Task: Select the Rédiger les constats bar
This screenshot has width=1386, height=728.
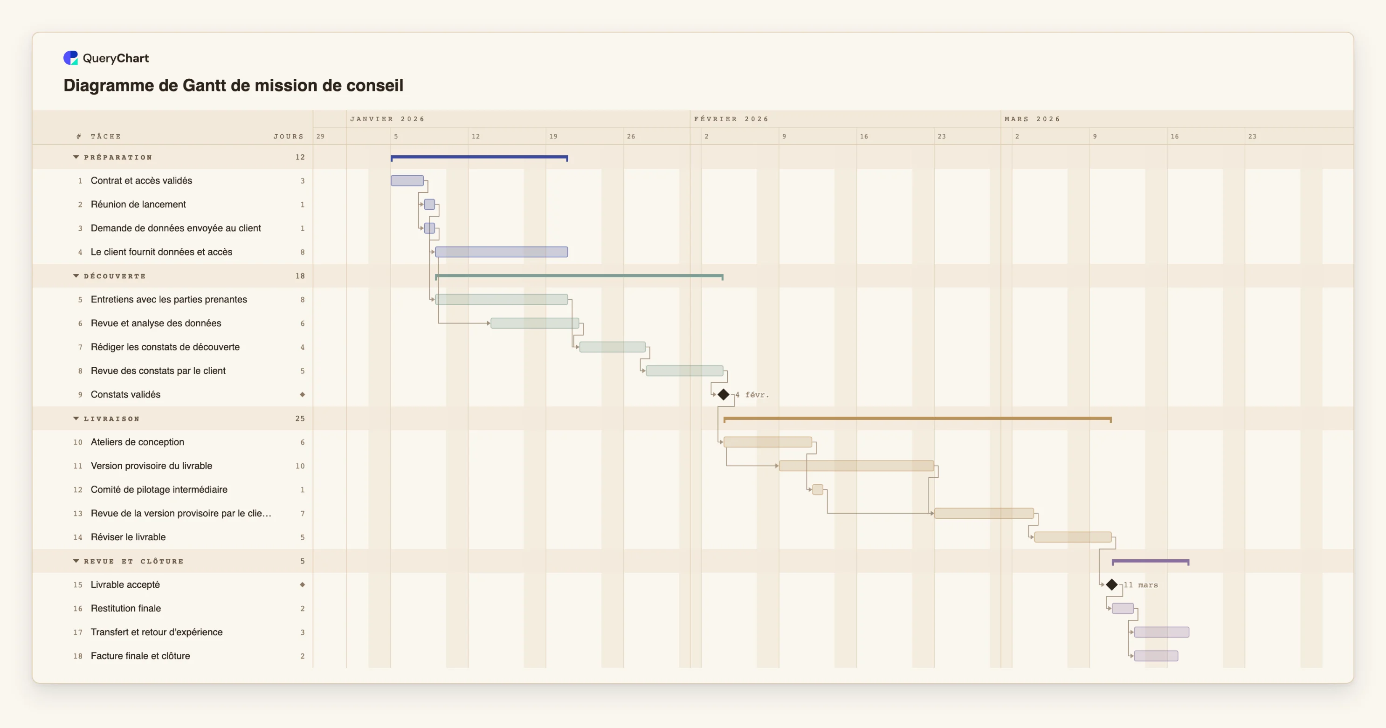Action: pyautogui.click(x=612, y=347)
